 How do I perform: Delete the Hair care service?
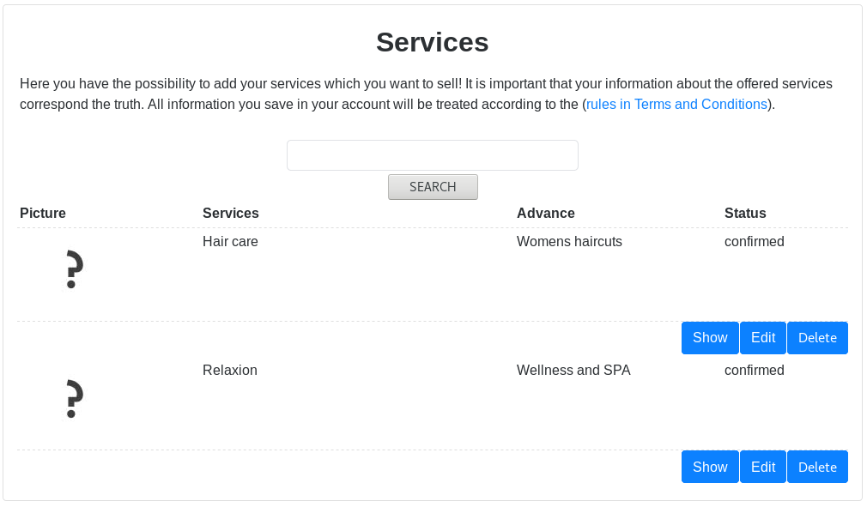click(817, 338)
